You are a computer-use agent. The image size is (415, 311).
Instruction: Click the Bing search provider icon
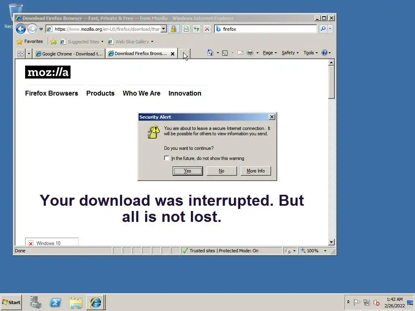pyautogui.click(x=218, y=29)
